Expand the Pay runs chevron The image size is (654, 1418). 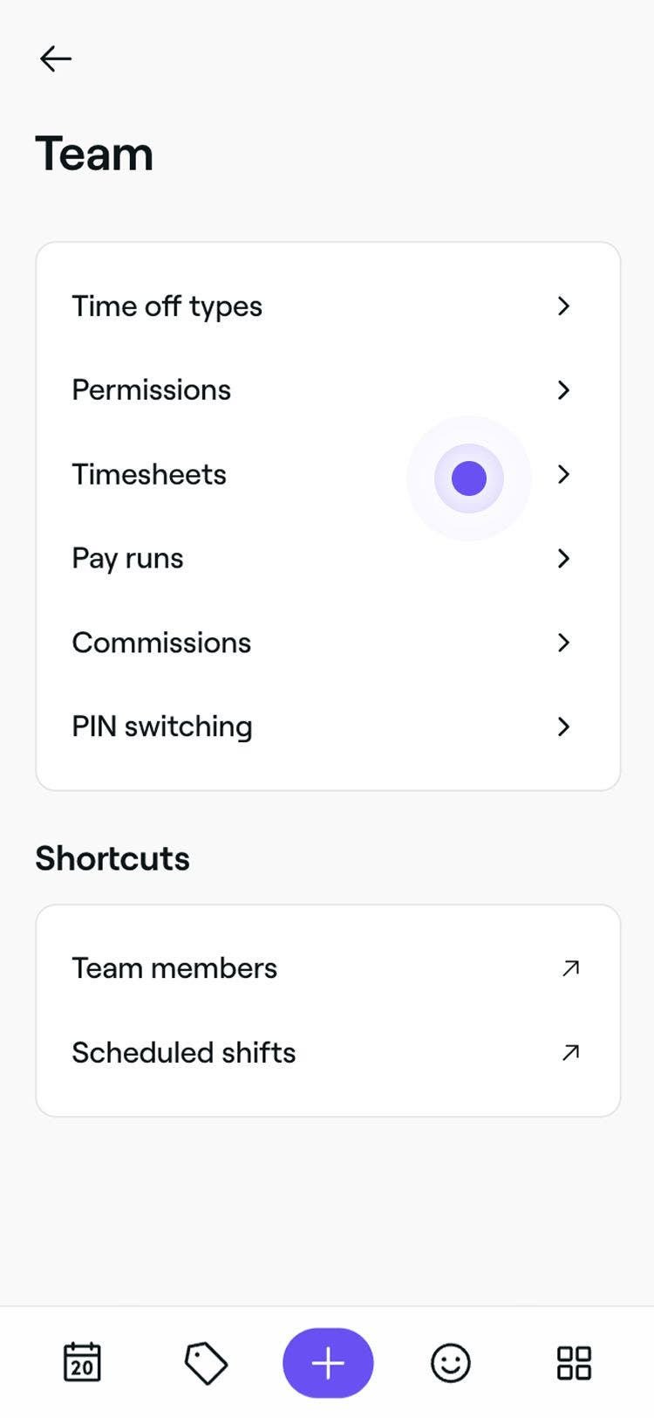pyautogui.click(x=563, y=558)
